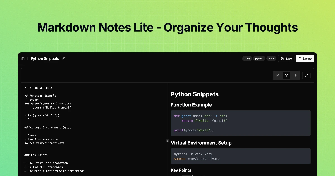Toggle the sidebar panel icon

(x=23, y=58)
